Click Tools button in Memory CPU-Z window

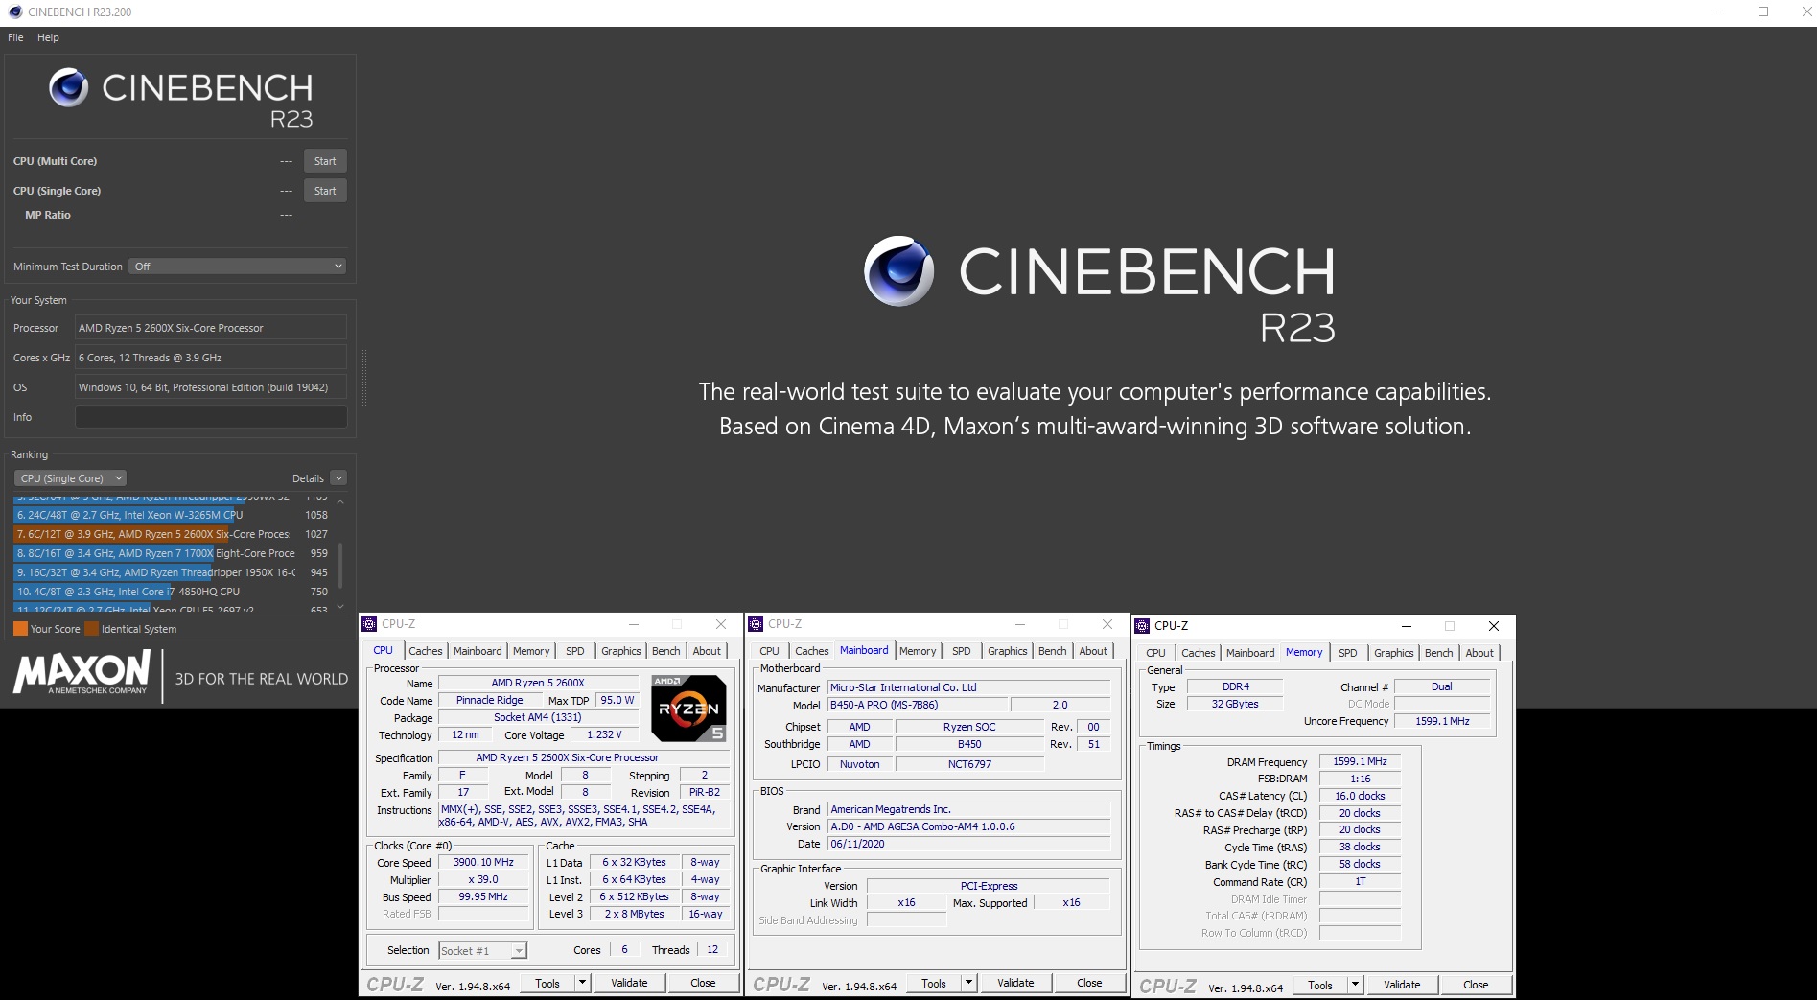(1320, 985)
